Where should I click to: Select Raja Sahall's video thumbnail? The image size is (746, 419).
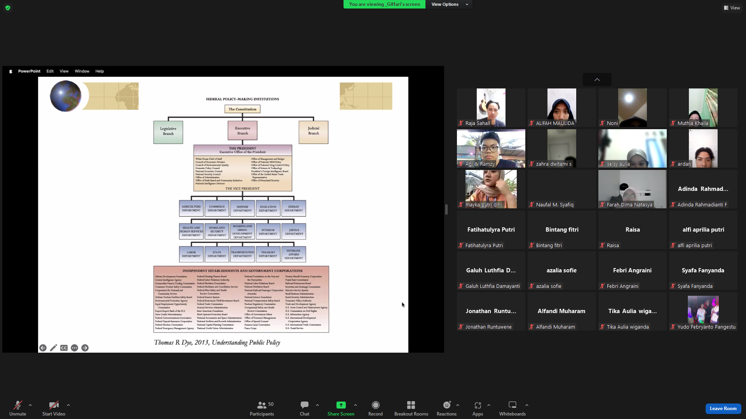pyautogui.click(x=491, y=108)
